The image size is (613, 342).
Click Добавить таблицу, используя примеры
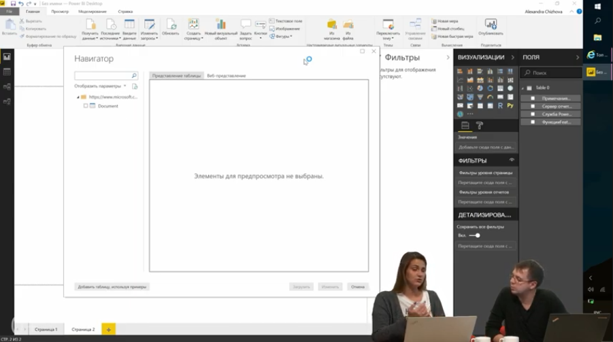[x=112, y=287]
